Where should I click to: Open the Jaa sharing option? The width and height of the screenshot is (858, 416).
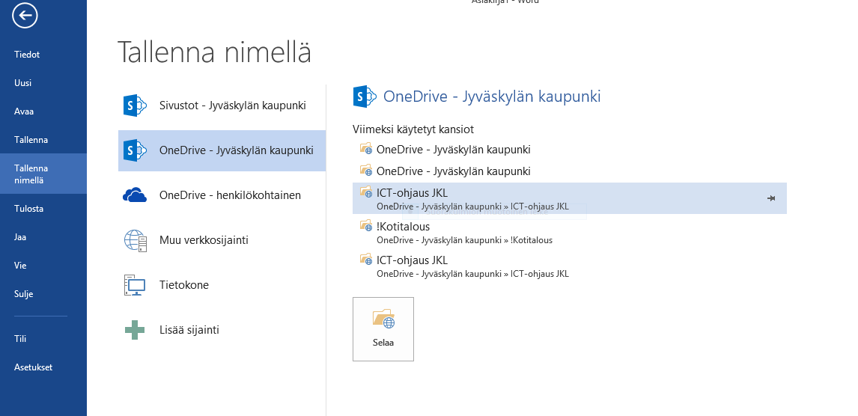pos(20,237)
